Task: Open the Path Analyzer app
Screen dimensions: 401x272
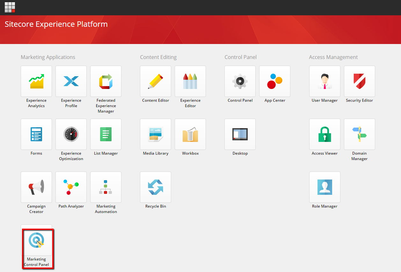Action: (x=71, y=187)
